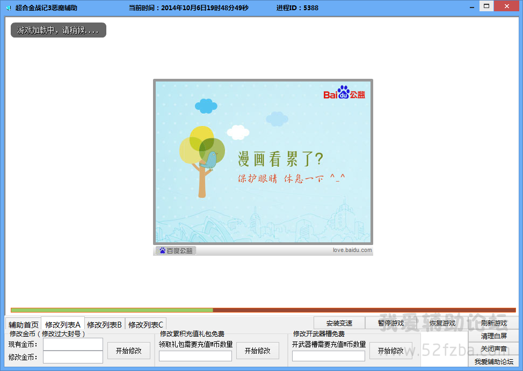Click the green and red loading progress bar
The height and width of the screenshot is (371, 523).
point(263,310)
